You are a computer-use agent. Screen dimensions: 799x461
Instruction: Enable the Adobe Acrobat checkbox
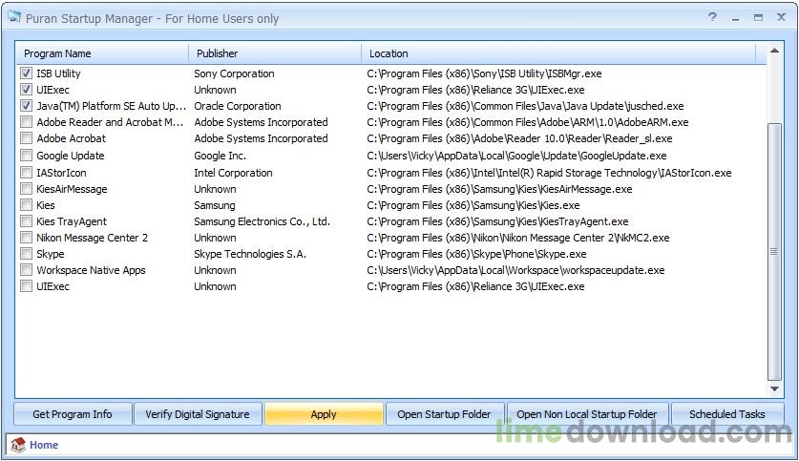26,138
